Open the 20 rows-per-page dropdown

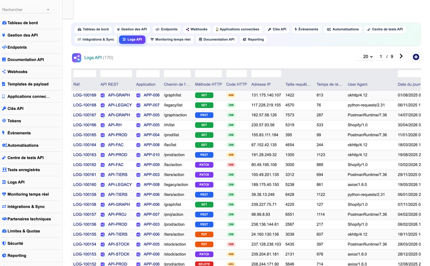[365, 57]
